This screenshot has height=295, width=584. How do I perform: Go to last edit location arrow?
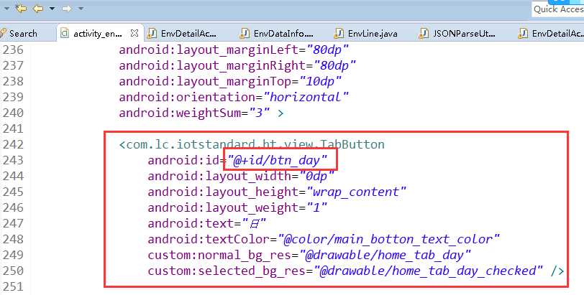tap(22, 8)
